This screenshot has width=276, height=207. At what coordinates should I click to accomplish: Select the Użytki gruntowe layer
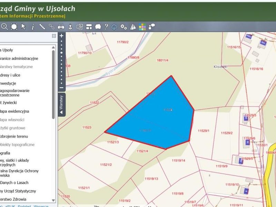(x=12, y=128)
